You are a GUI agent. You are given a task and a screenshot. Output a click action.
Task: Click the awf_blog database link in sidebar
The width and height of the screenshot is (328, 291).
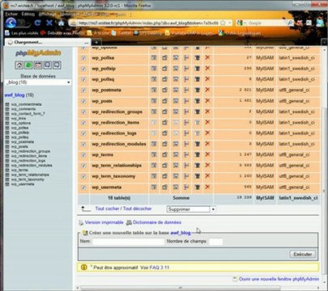15,95
